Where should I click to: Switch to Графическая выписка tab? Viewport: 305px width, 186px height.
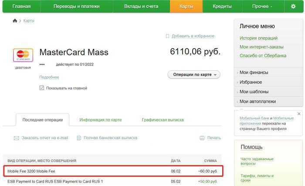(163, 120)
